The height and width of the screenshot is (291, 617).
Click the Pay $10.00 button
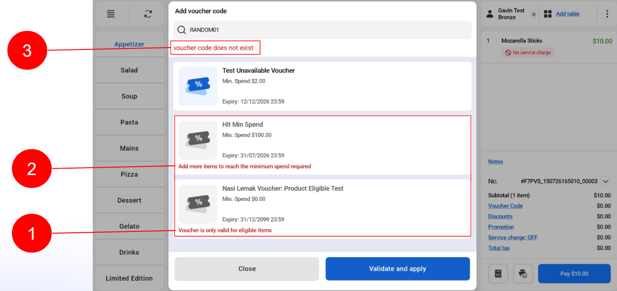tap(574, 273)
